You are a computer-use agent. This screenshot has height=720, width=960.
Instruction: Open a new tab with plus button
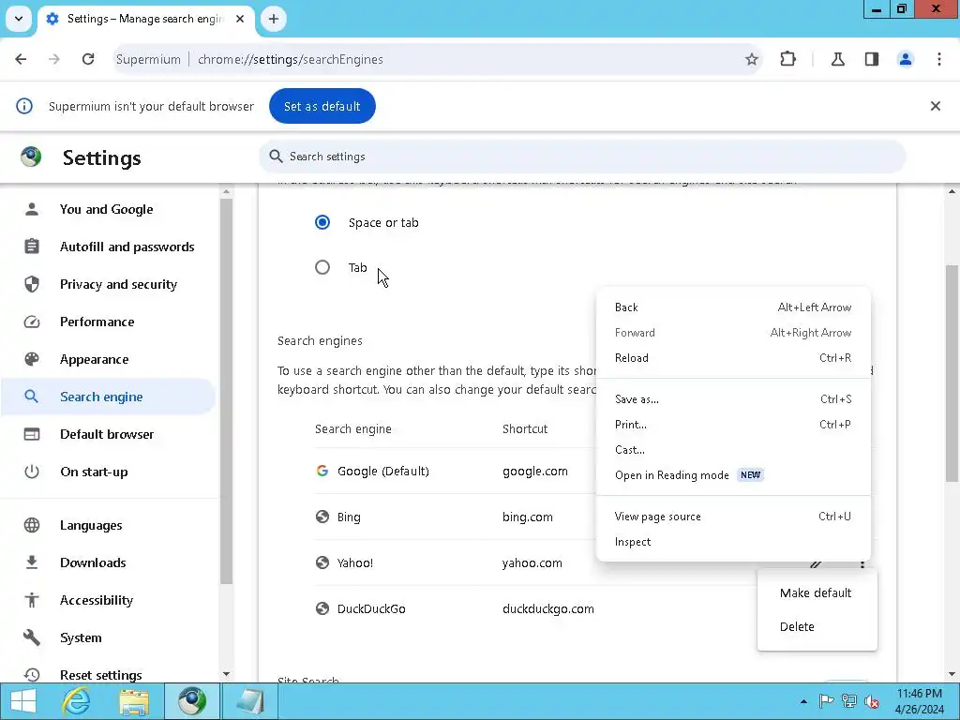click(274, 19)
